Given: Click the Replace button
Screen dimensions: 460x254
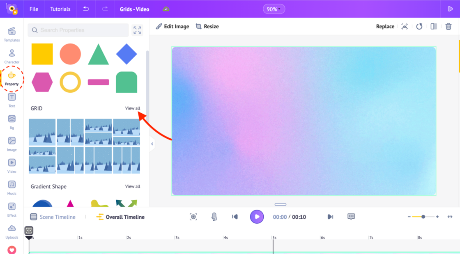Looking at the screenshot, I should (x=385, y=26).
